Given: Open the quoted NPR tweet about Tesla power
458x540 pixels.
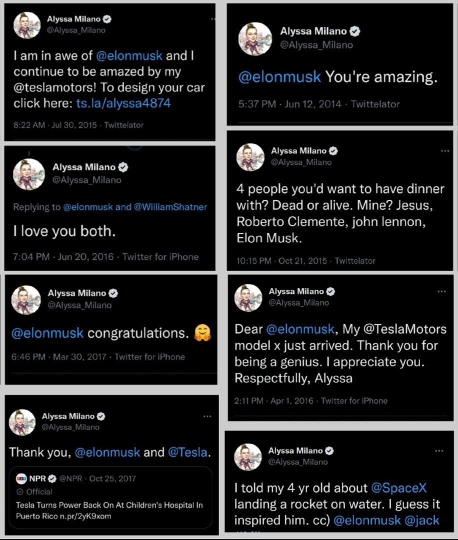Looking at the screenshot, I should click(109, 505).
